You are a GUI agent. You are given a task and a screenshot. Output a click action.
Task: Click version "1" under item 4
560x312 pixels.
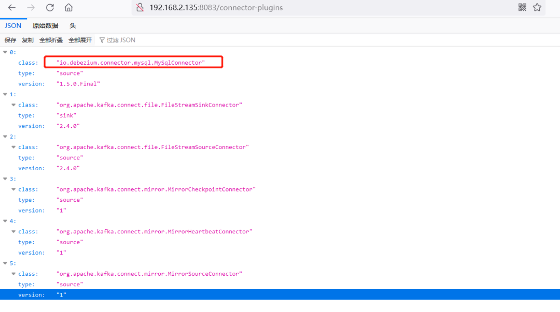(61, 253)
